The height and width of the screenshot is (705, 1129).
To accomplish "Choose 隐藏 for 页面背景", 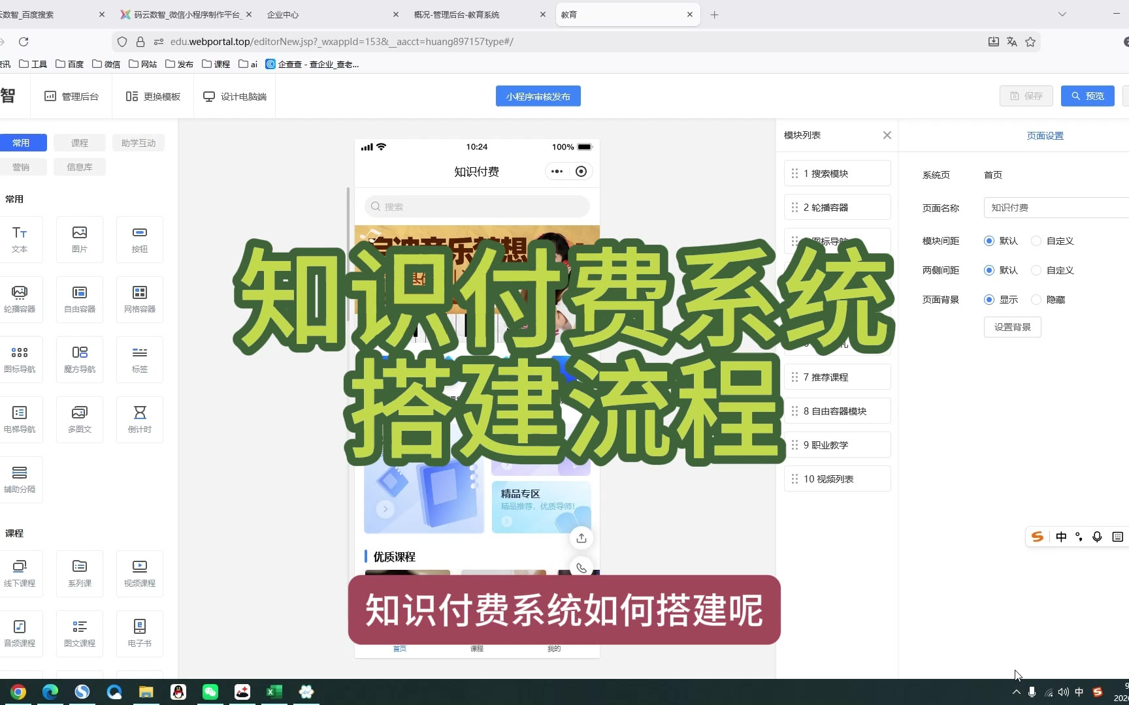I will (x=1036, y=300).
